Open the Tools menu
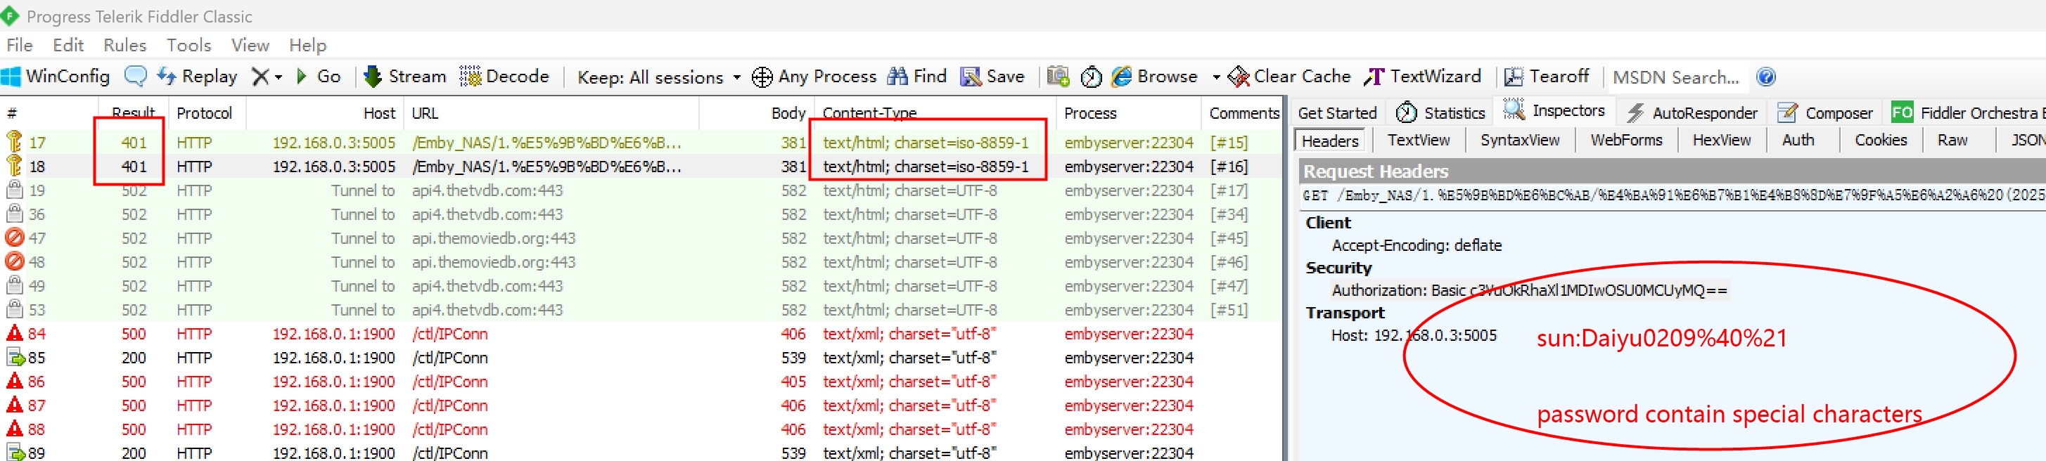2046x461 pixels. pyautogui.click(x=188, y=45)
